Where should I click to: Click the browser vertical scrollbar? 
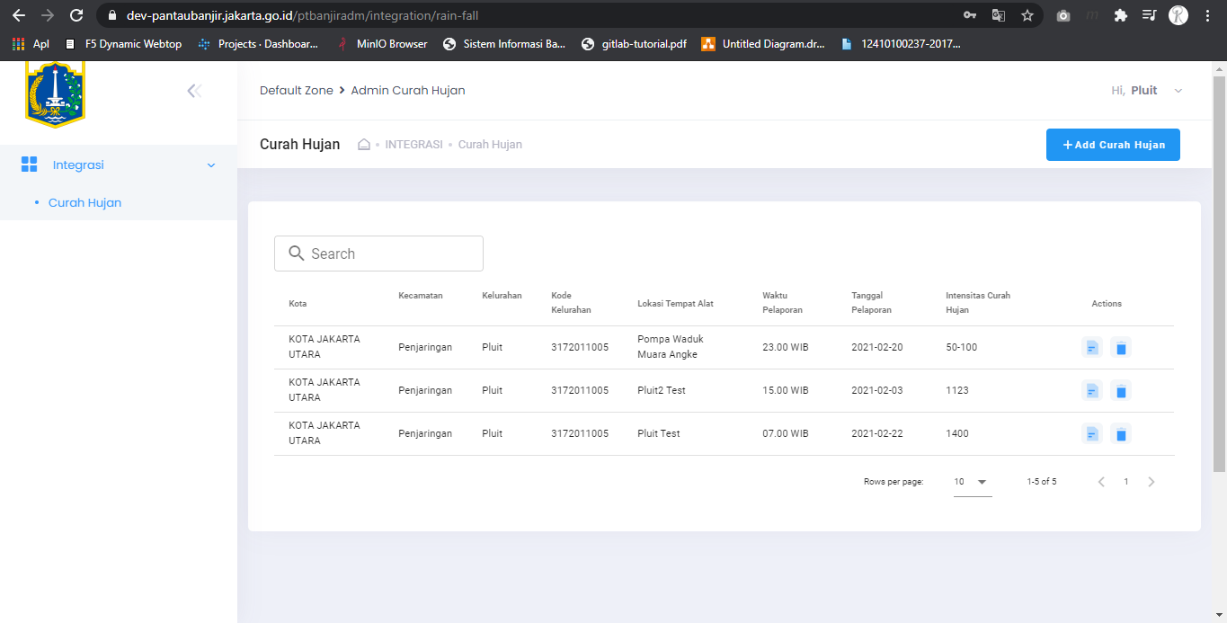pos(1219,270)
